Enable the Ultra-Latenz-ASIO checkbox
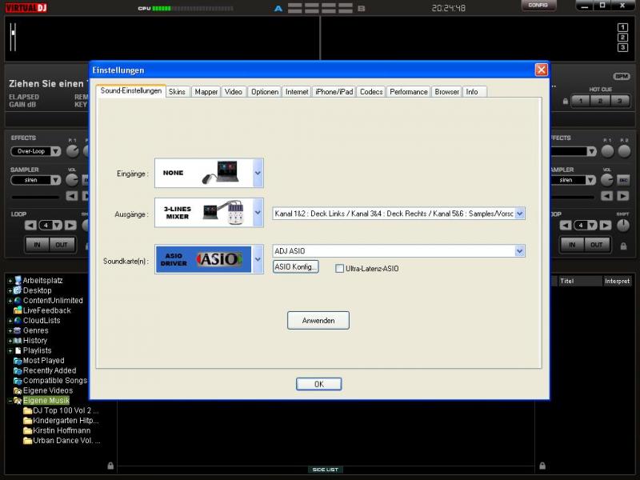The width and height of the screenshot is (640, 480). [x=339, y=269]
